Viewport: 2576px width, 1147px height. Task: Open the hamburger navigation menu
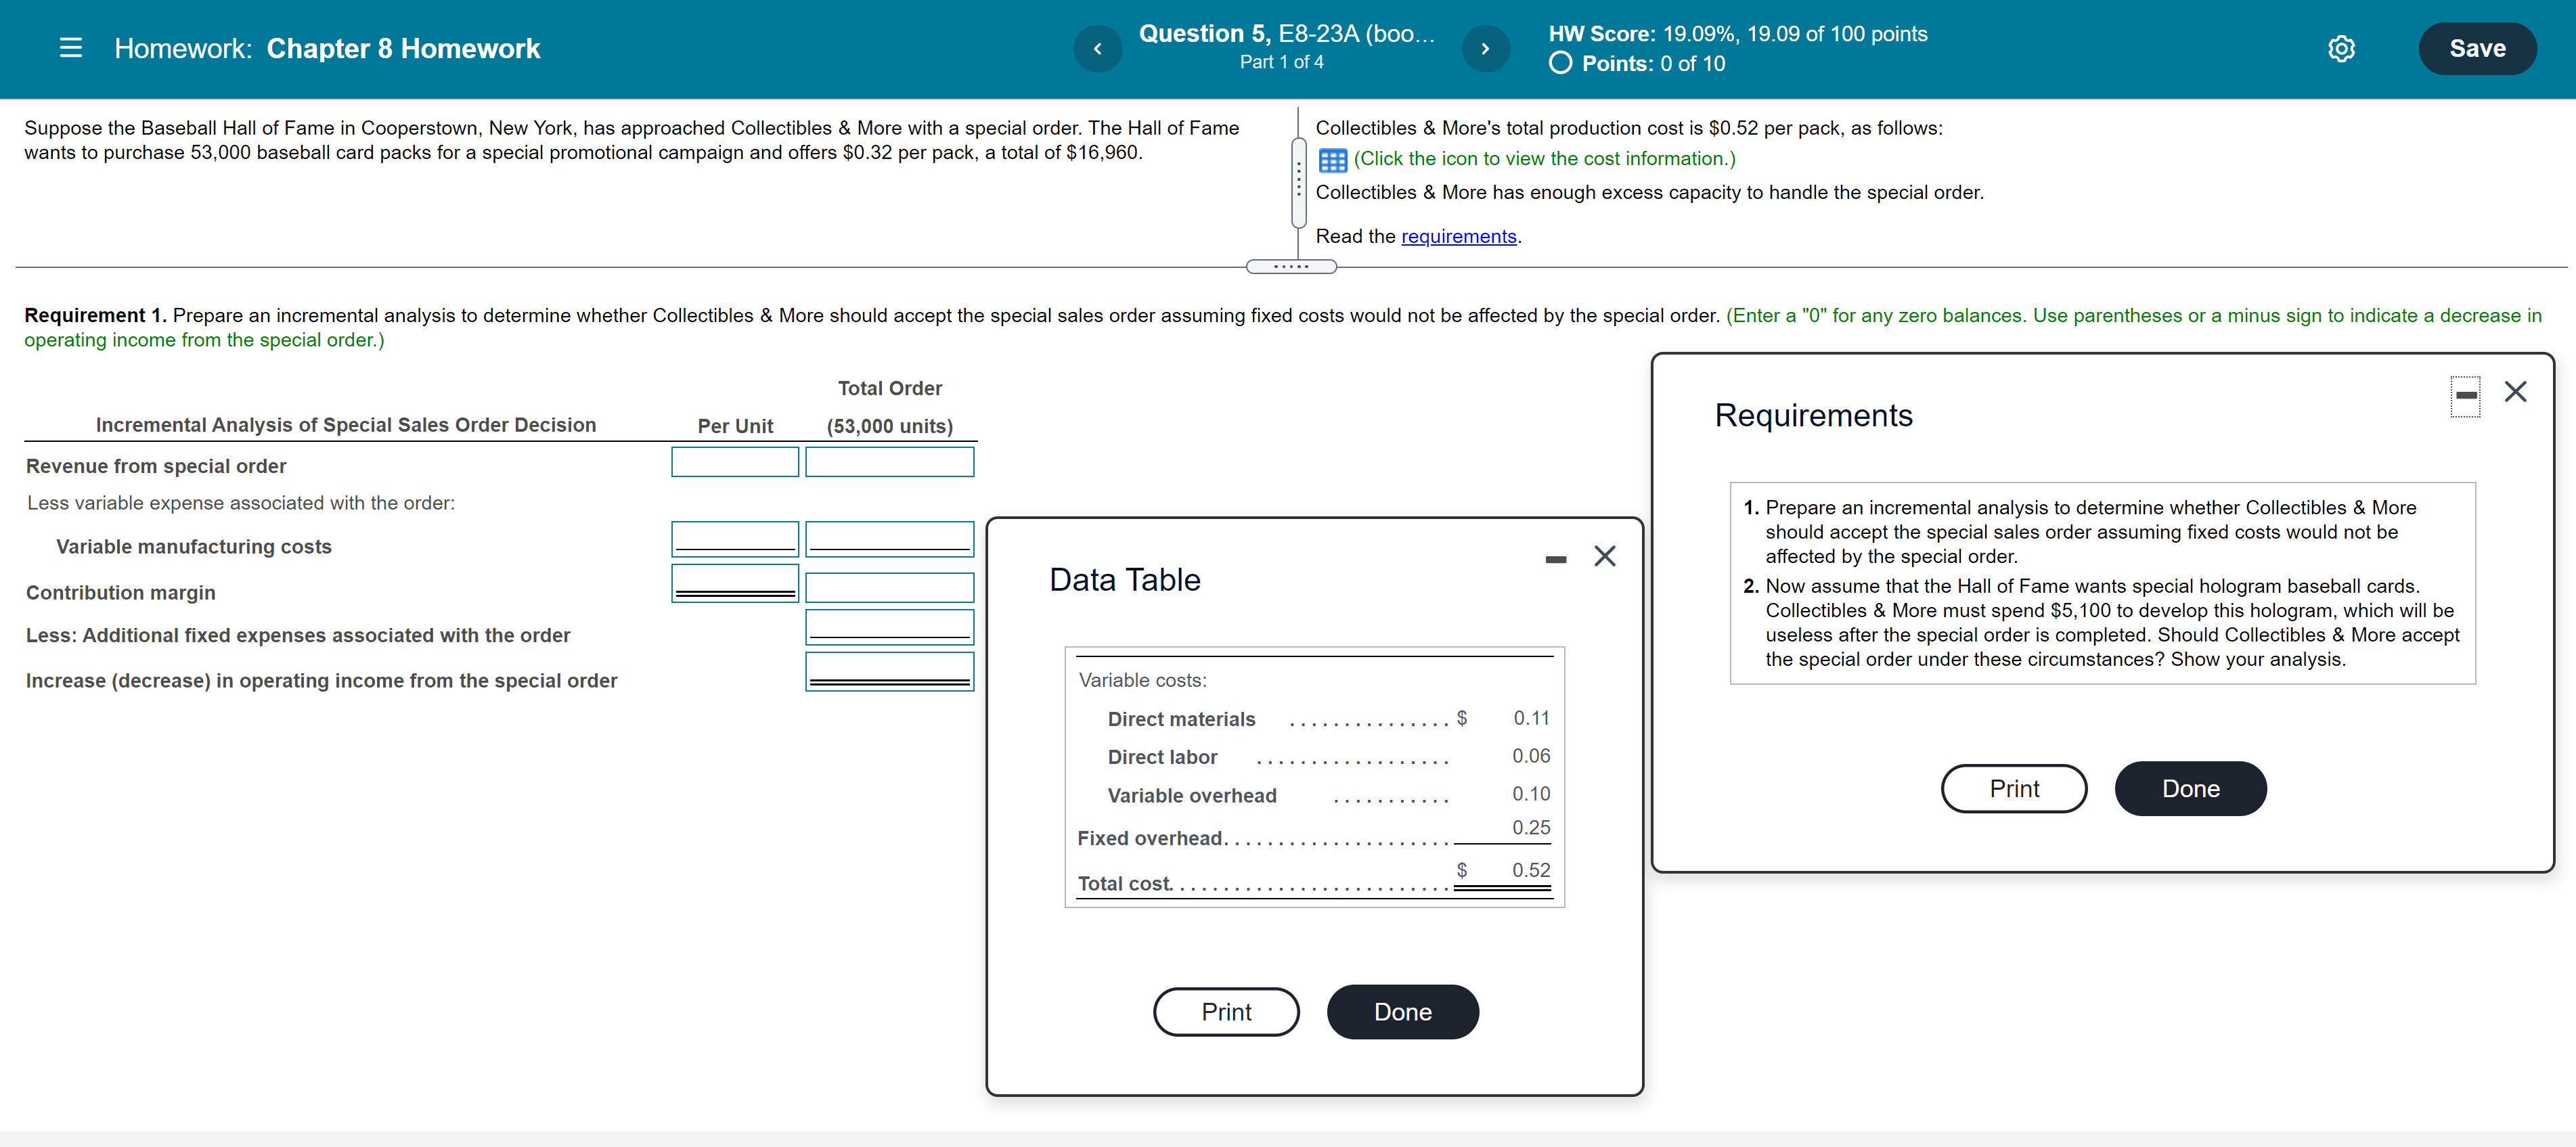(70, 48)
